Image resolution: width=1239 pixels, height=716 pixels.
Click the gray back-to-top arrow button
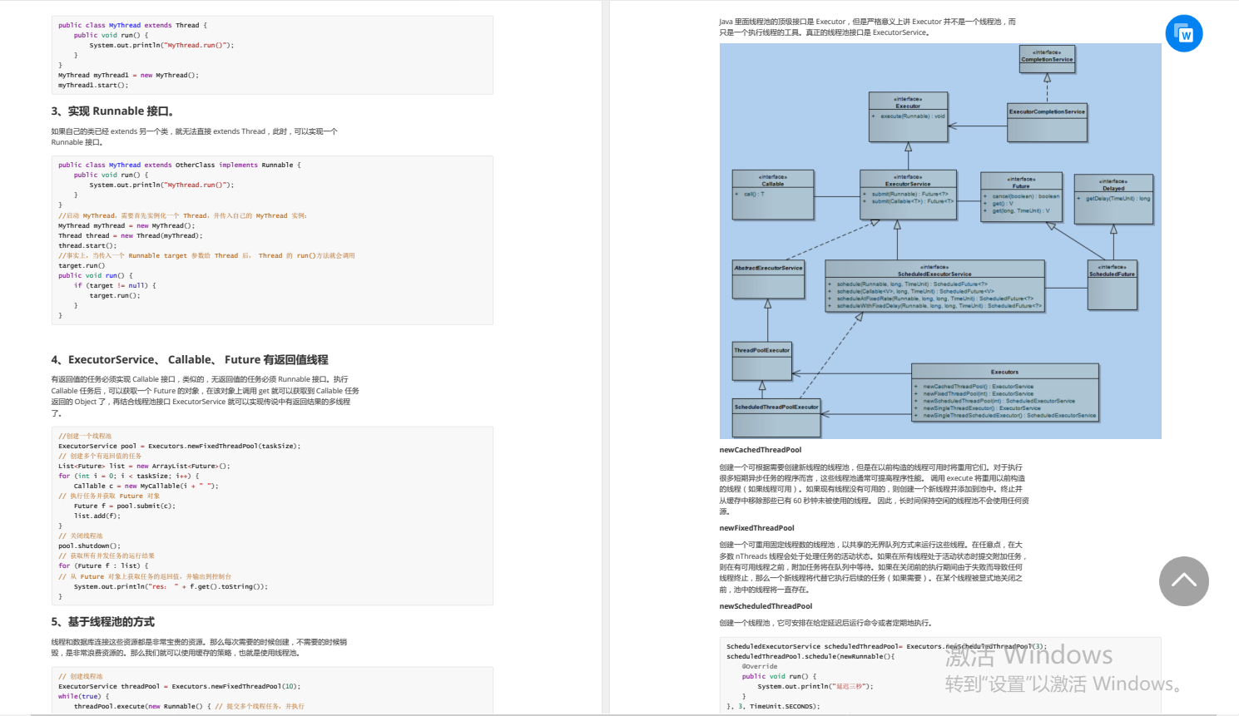point(1184,580)
